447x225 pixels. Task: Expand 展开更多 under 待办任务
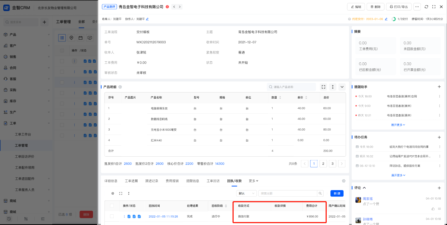point(398,175)
